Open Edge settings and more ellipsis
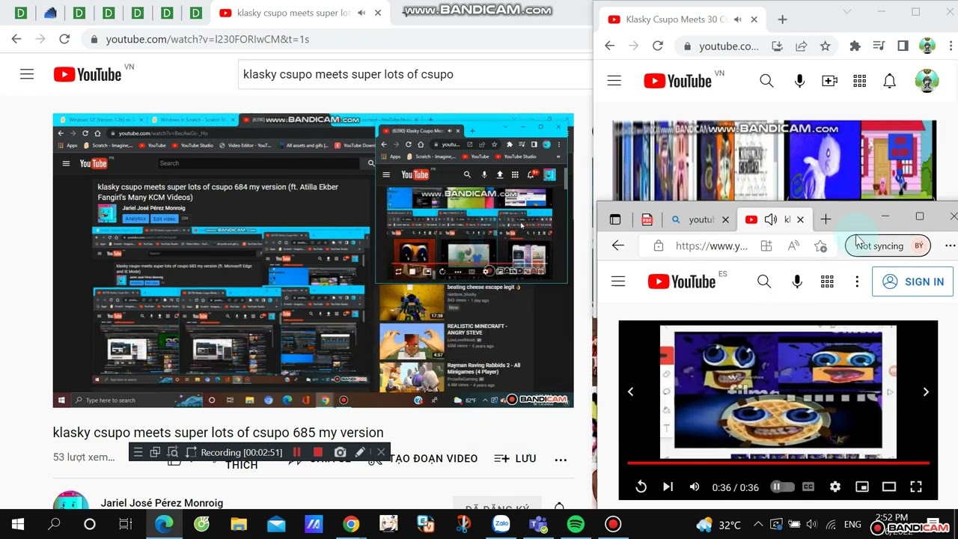The height and width of the screenshot is (539, 958). (950, 246)
